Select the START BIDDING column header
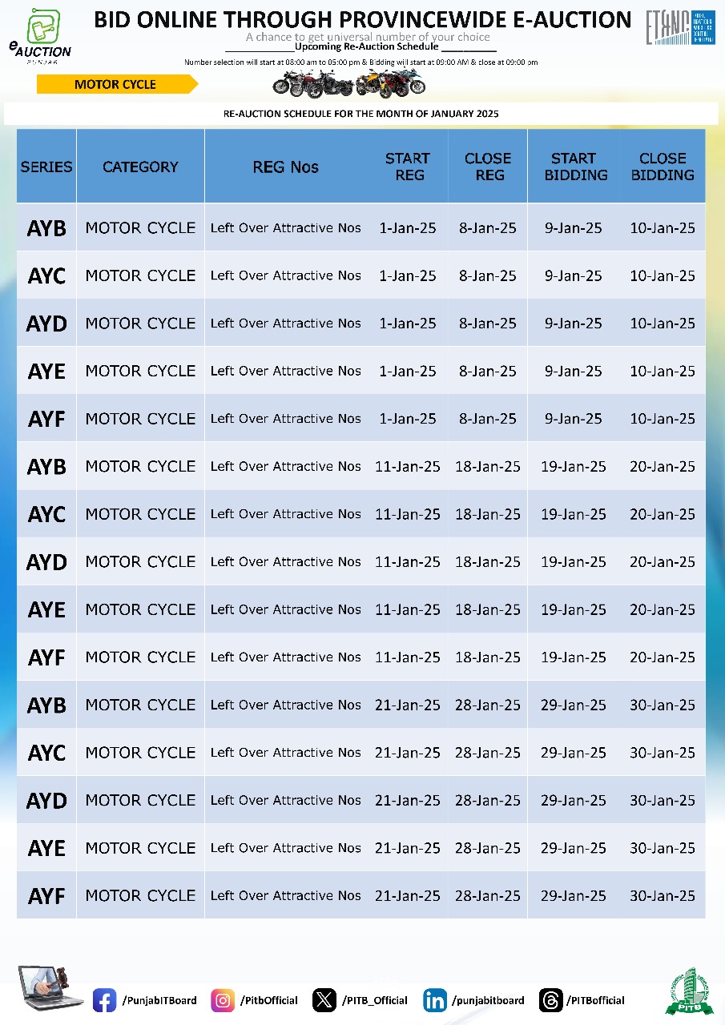Image resolution: width=725 pixels, height=1025 pixels. click(x=574, y=167)
